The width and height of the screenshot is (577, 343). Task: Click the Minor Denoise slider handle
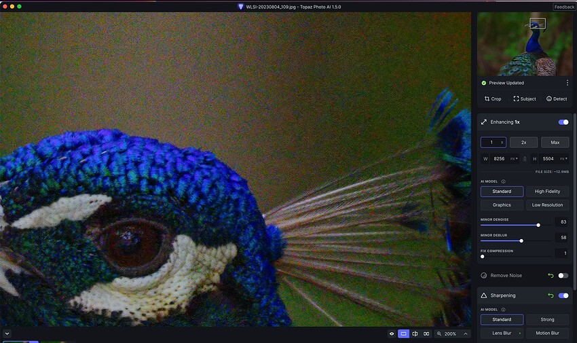[538, 225]
